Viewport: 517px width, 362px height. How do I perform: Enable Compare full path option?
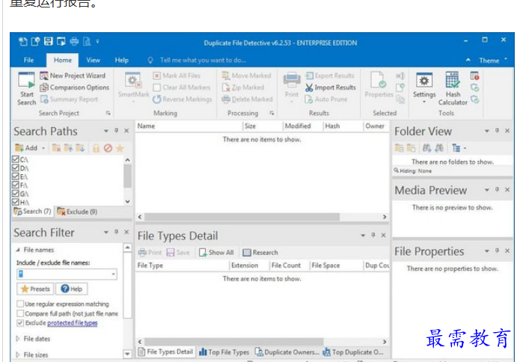[20, 313]
